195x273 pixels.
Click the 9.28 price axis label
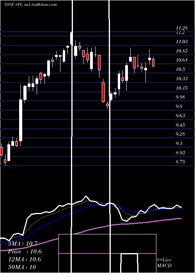point(180,134)
